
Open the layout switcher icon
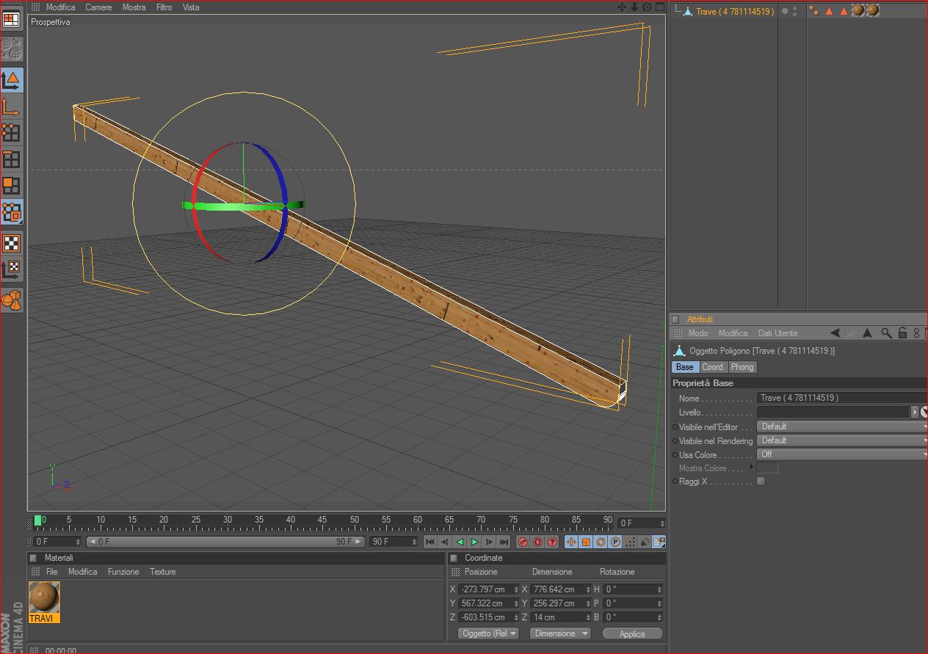pyautogui.click(x=11, y=20)
